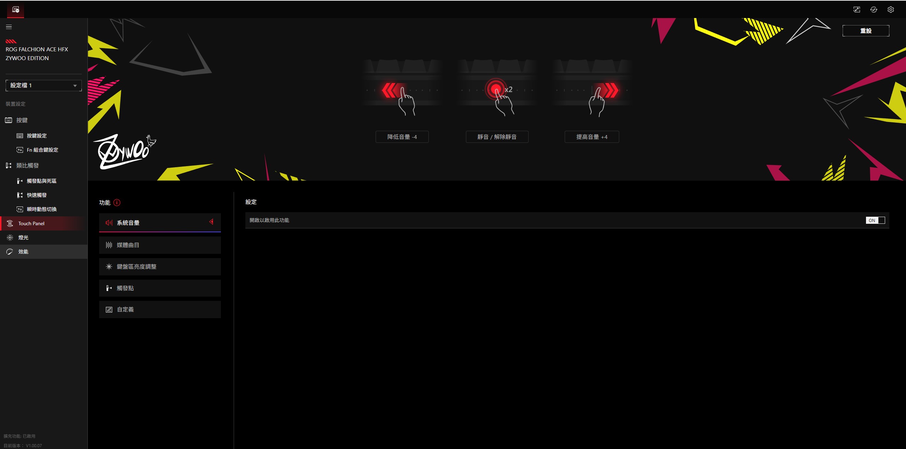Click the edit pencil icon in top bar
Image resolution: width=906 pixels, height=449 pixels.
856,10
